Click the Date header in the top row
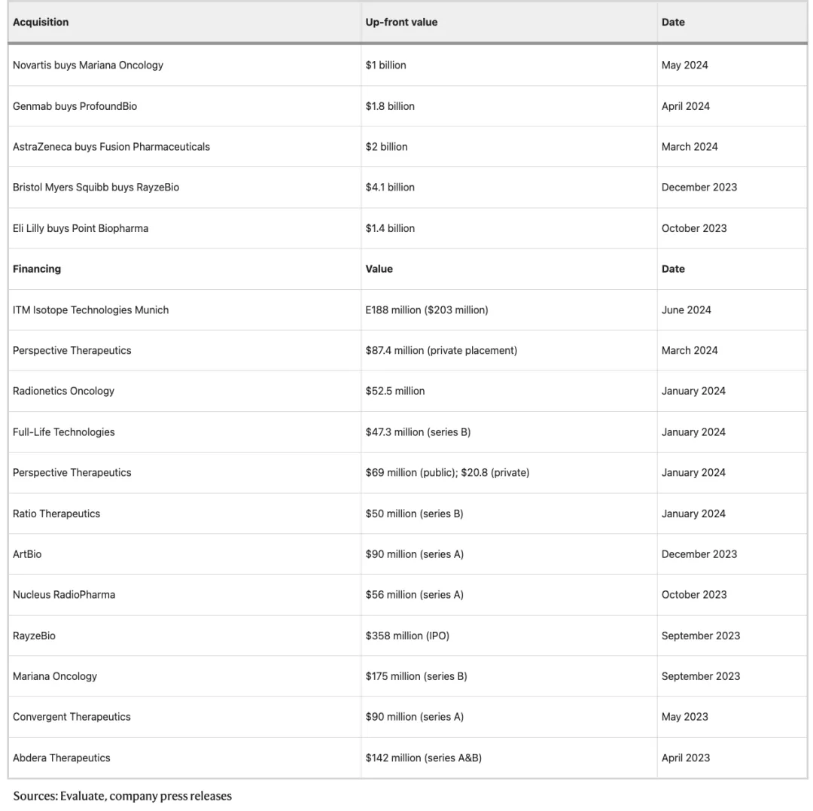The height and width of the screenshot is (811, 813). [673, 22]
